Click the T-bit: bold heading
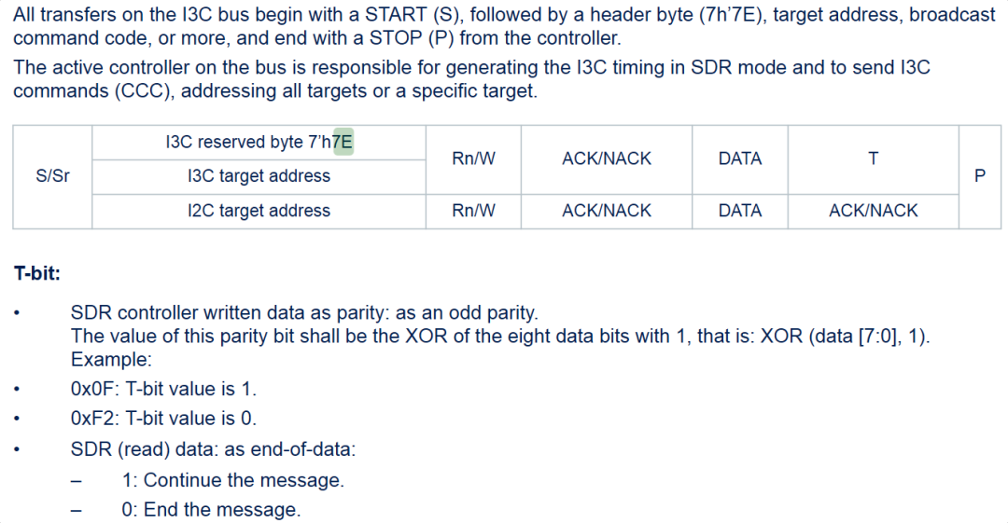 (37, 274)
